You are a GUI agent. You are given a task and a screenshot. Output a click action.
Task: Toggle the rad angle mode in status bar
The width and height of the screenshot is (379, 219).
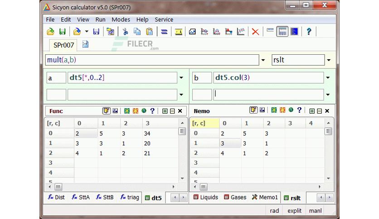coord(274,210)
